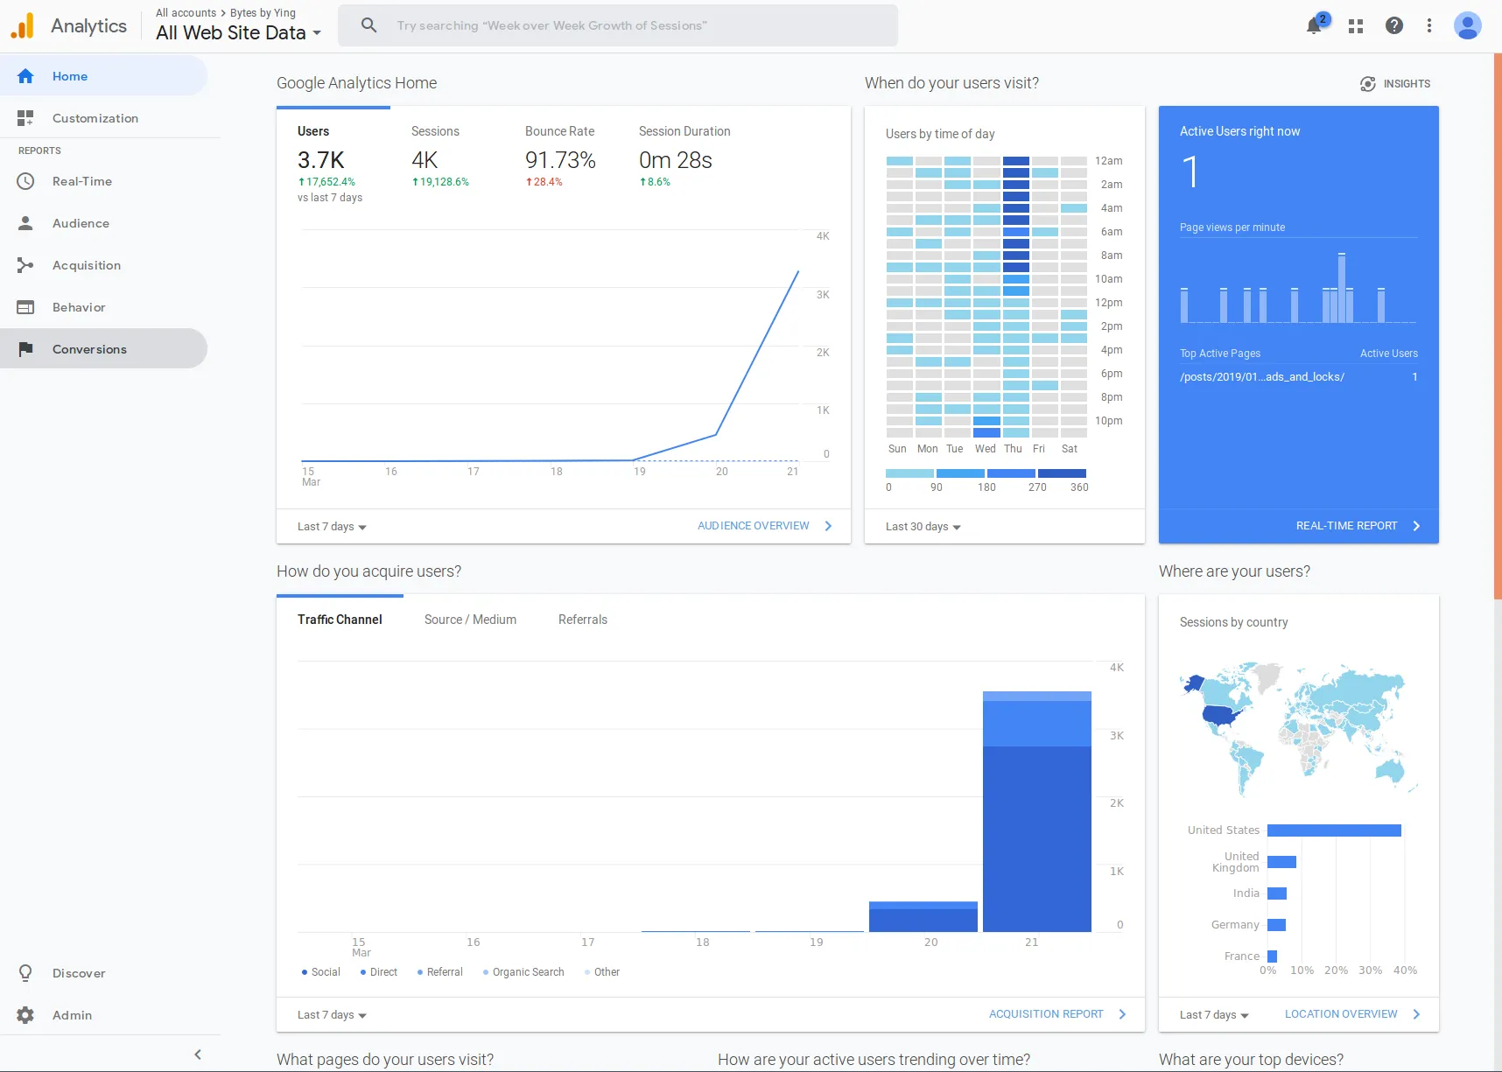1502x1072 pixels.
Task: Click the Behavior window icon
Action: pos(25,307)
